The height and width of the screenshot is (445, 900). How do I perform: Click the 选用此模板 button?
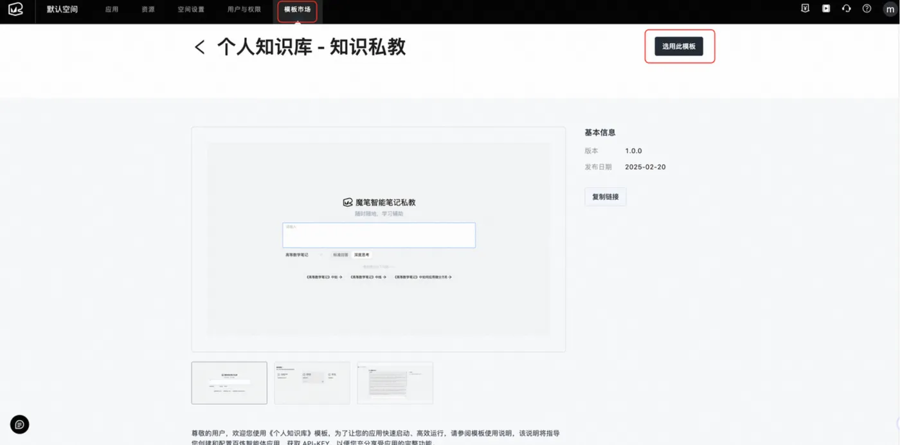coord(679,46)
